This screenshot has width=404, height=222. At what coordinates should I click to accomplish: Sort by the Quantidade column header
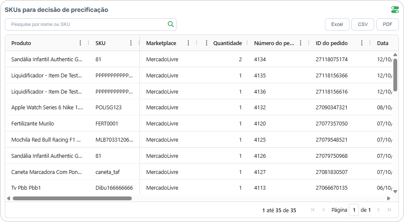(x=228, y=43)
